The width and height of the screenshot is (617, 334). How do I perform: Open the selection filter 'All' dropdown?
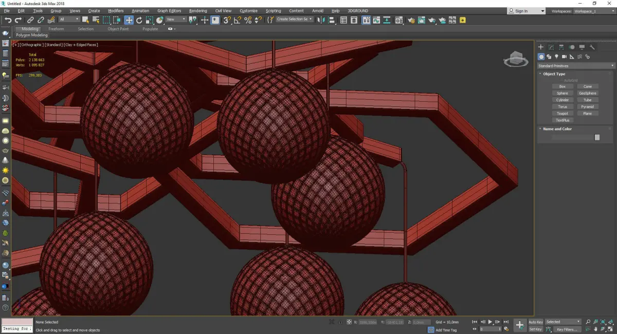pos(69,20)
